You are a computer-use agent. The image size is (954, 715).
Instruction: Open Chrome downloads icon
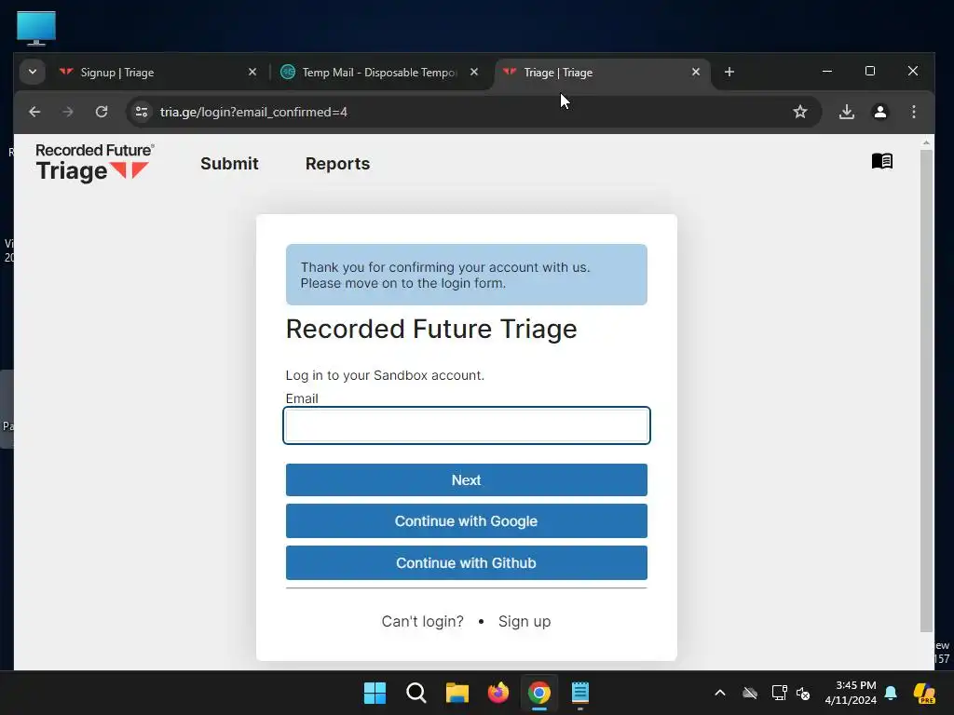pos(846,112)
